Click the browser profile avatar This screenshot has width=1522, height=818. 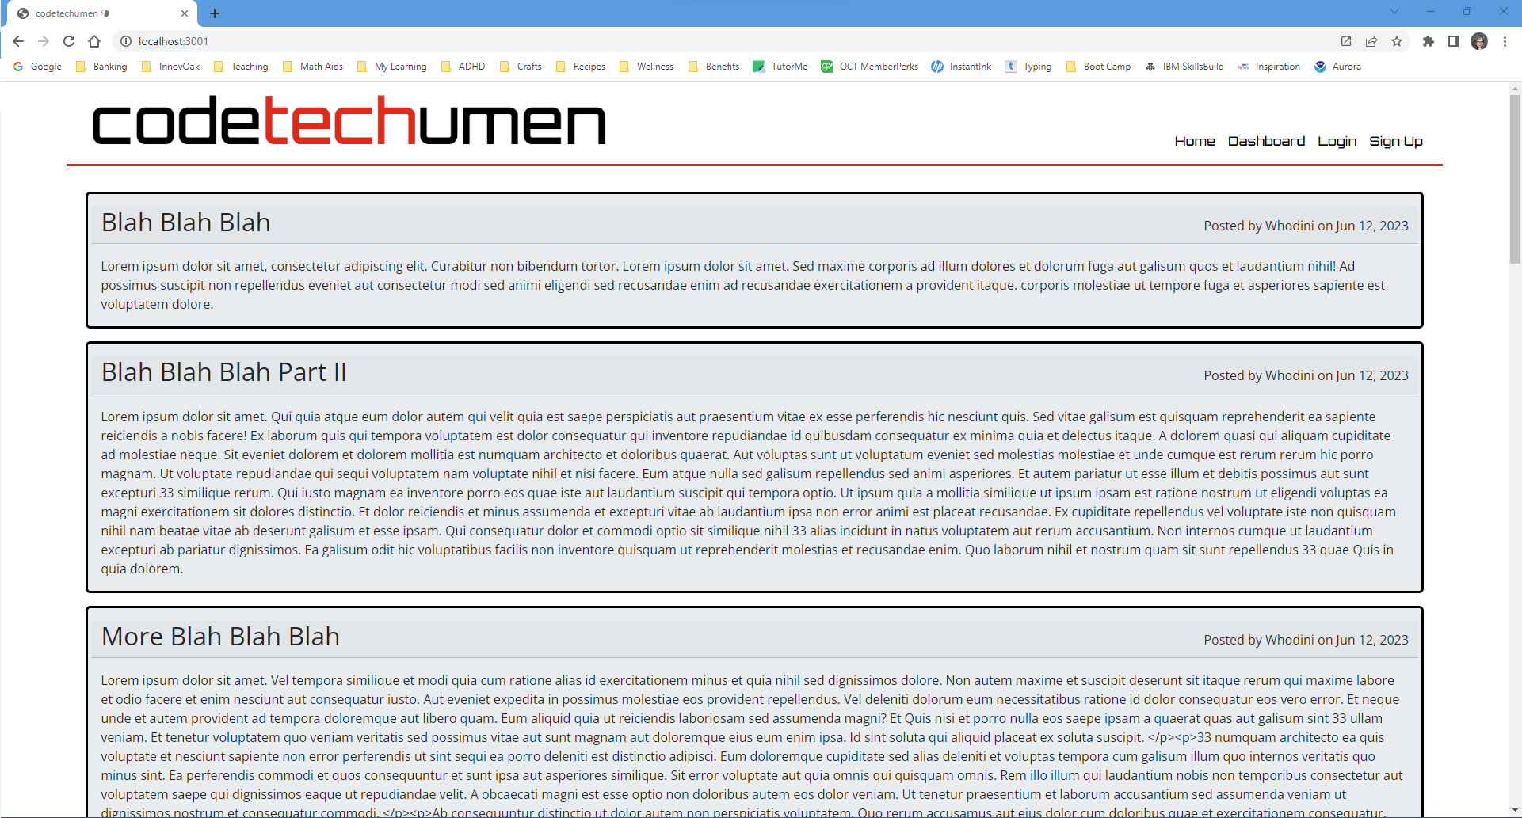1480,41
